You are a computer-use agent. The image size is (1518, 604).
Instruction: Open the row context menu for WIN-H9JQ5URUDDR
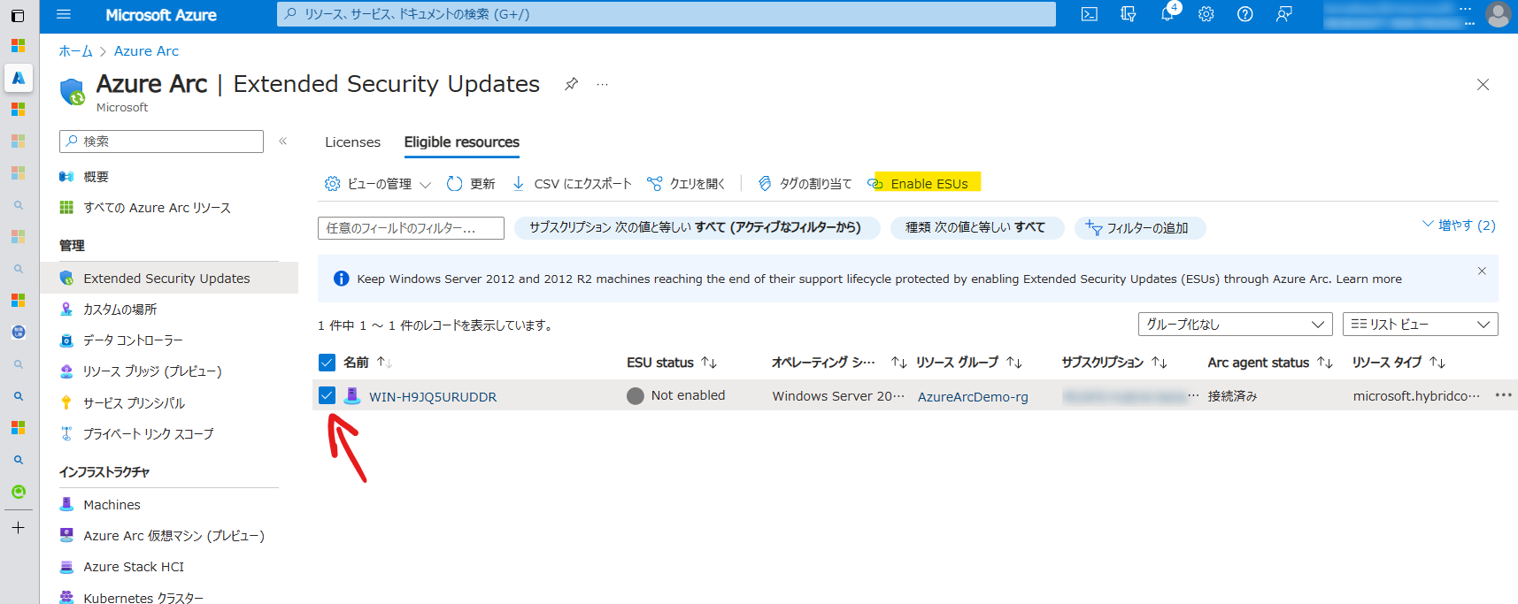1503,395
